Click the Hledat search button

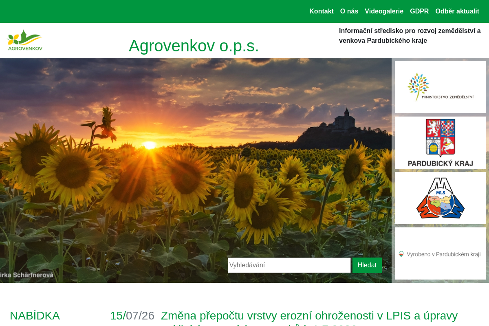367,265
